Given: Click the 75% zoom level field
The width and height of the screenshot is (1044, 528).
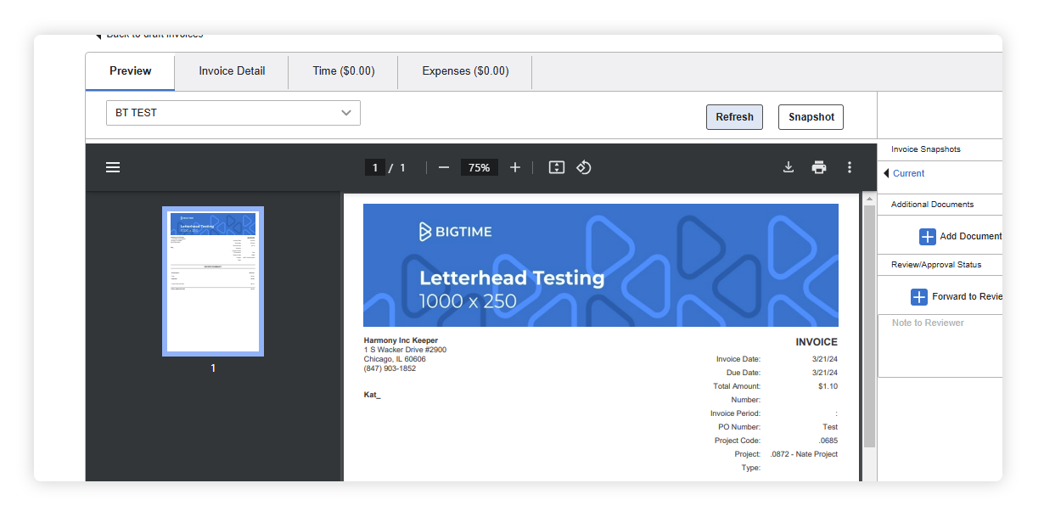Looking at the screenshot, I should click(x=480, y=167).
